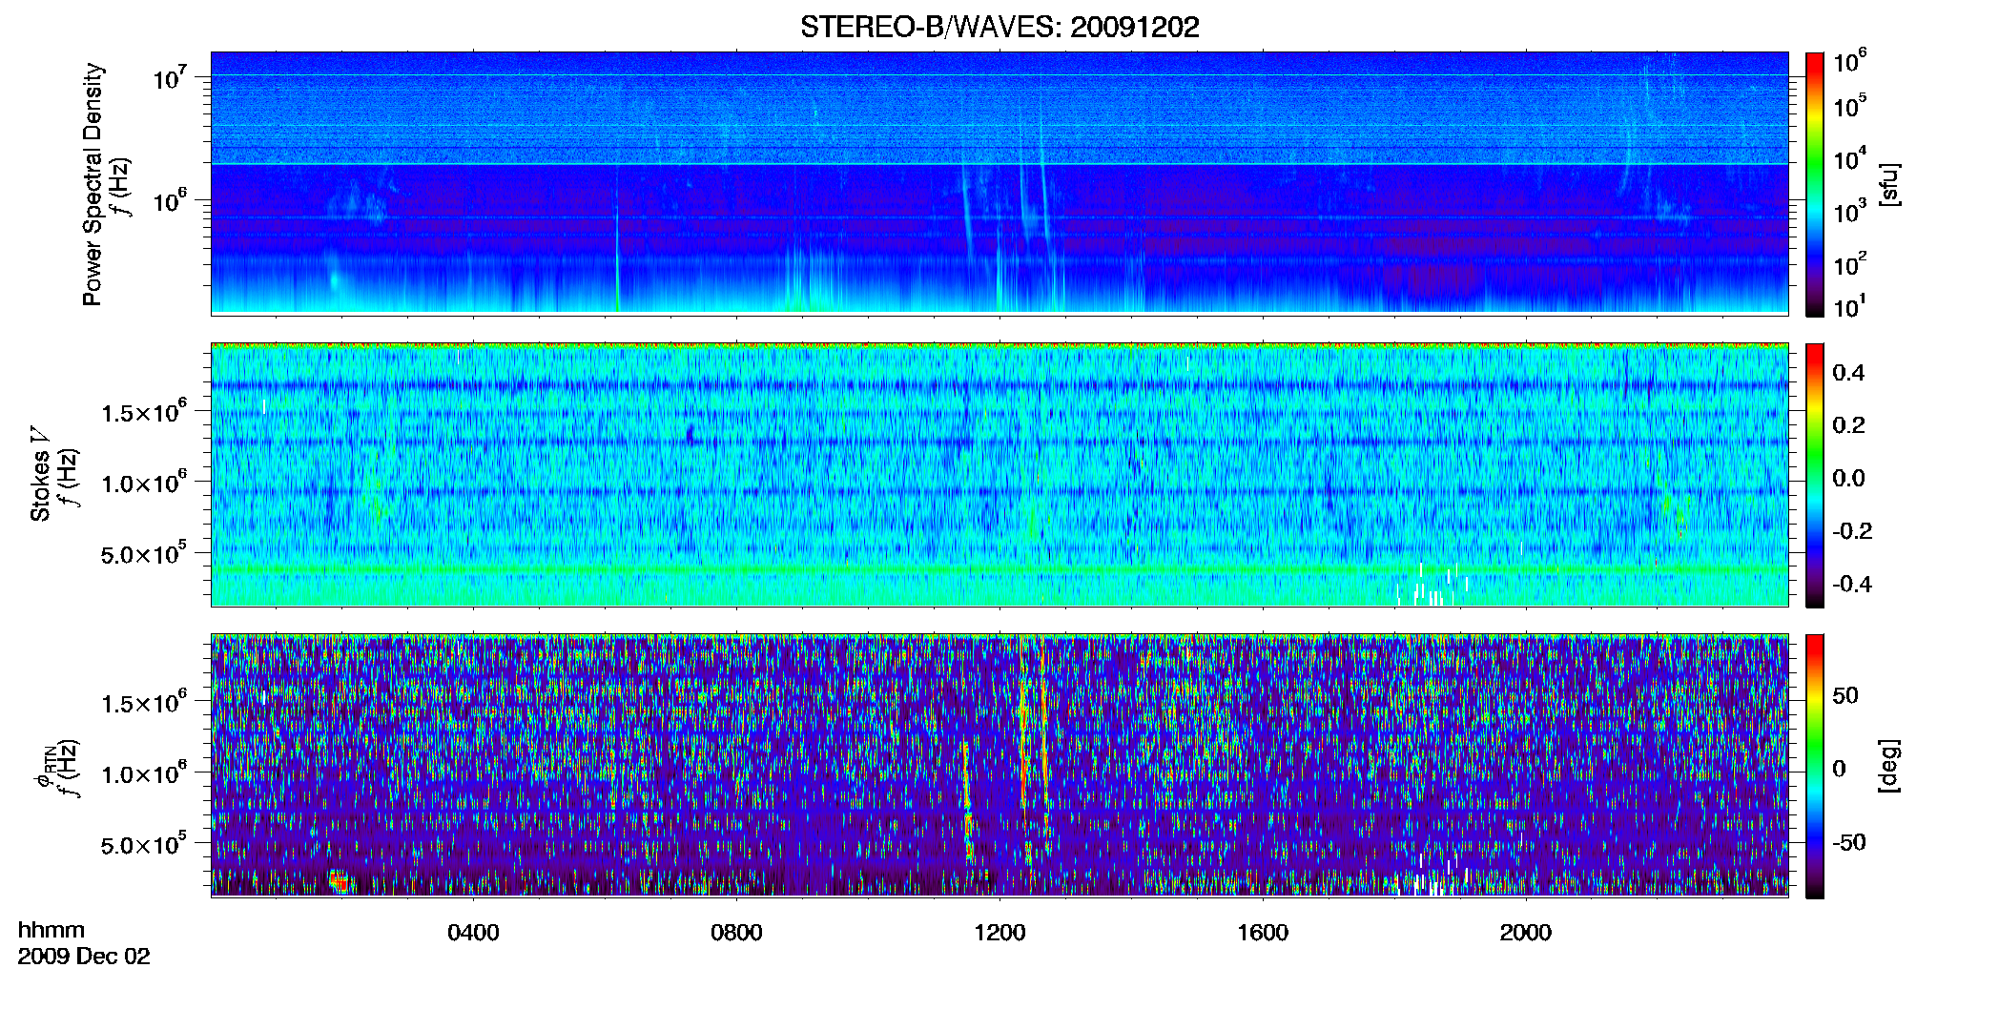Click the 10^4 label on sfu colorbar
This screenshot has width=1999, height=1030.
(1850, 158)
